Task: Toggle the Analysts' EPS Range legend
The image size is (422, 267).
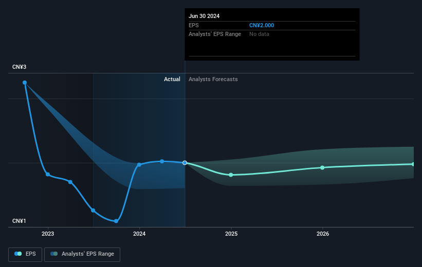Action: pos(82,254)
